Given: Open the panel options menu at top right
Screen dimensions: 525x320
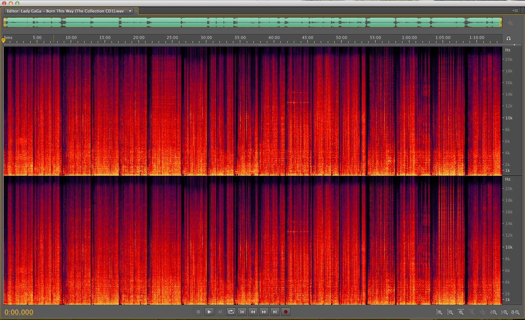Looking at the screenshot, I should [515, 10].
